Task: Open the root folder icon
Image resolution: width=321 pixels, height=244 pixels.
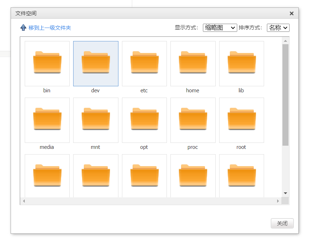Action: pos(241,119)
